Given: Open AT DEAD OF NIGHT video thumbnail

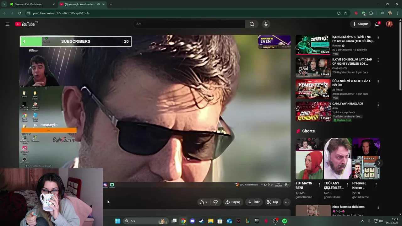Looking at the screenshot, I should pyautogui.click(x=313, y=67).
